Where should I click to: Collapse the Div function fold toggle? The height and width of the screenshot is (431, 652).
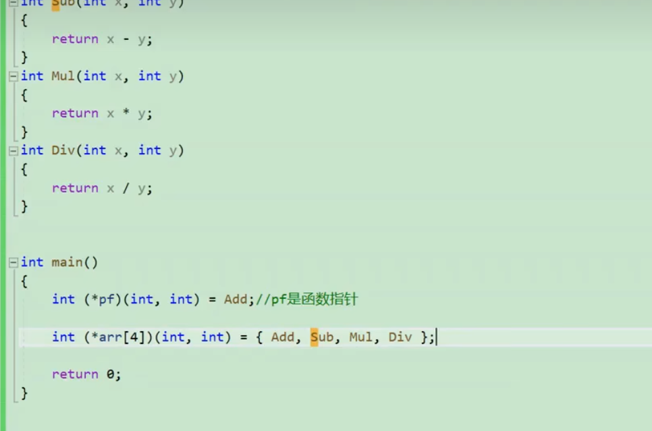pyautogui.click(x=13, y=151)
